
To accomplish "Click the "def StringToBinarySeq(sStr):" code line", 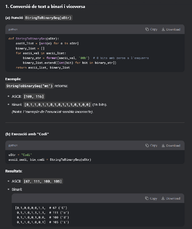I will 34,39.
